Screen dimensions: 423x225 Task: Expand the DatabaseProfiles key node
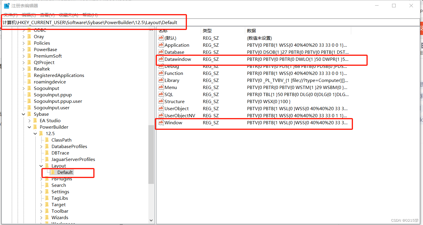41,147
